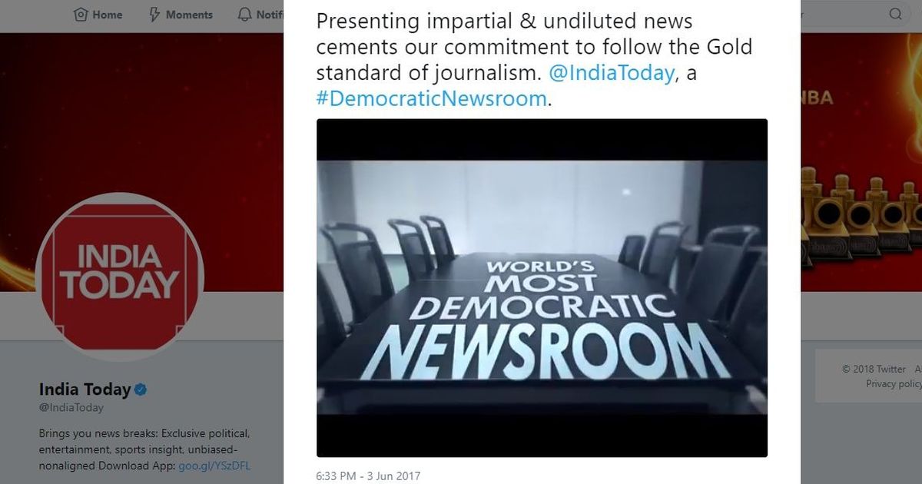This screenshot has width=922, height=484.
Task: Click the Moments lightning bolt icon
Action: coord(153,15)
